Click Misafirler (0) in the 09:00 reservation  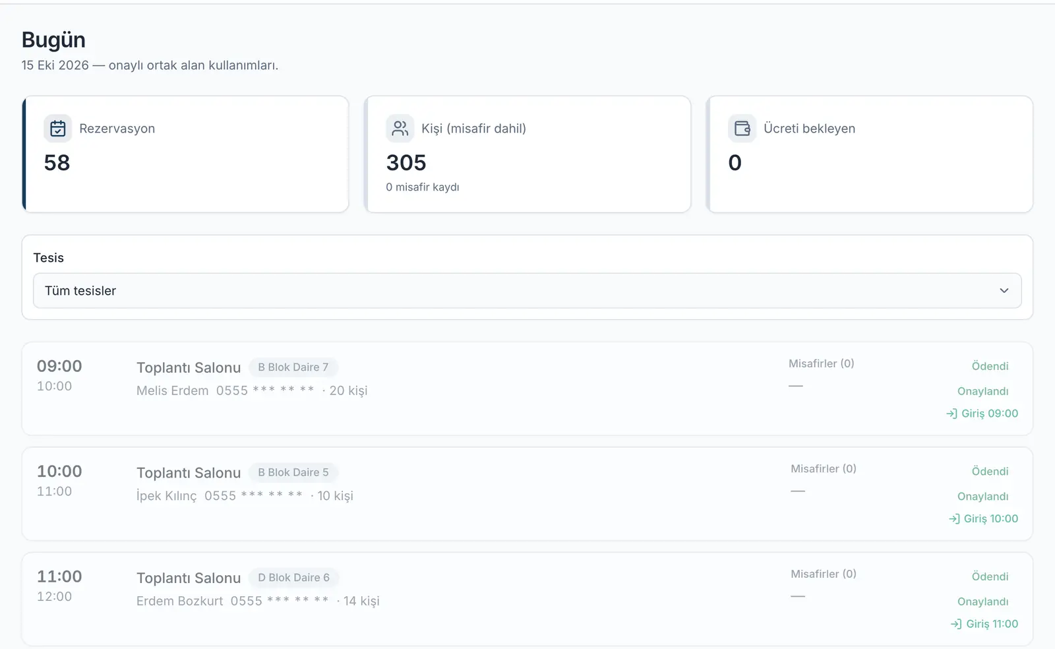pyautogui.click(x=822, y=363)
